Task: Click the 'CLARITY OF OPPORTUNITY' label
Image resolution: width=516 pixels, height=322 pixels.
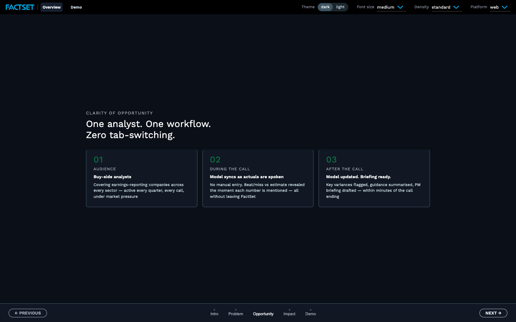Action: (119, 113)
